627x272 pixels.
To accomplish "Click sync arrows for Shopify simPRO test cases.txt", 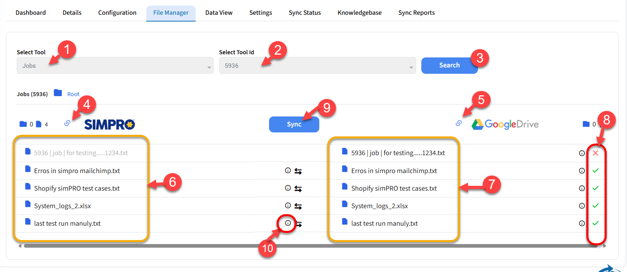I will pos(298,189).
